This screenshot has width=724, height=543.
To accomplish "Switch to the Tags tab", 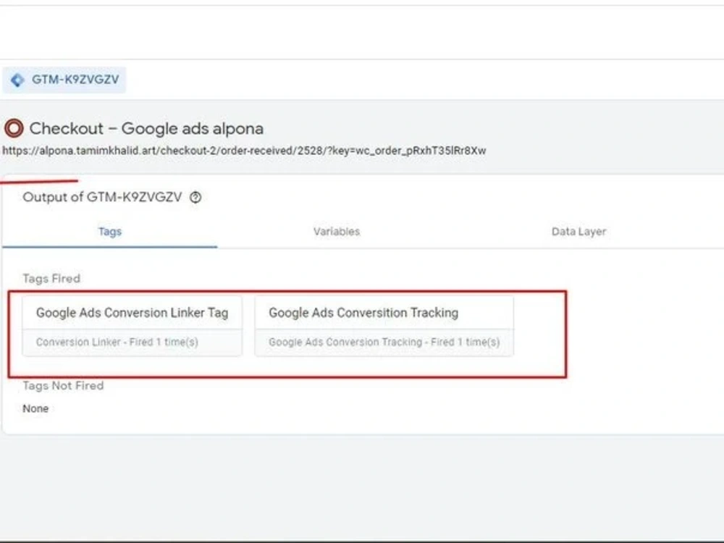I will 110,232.
